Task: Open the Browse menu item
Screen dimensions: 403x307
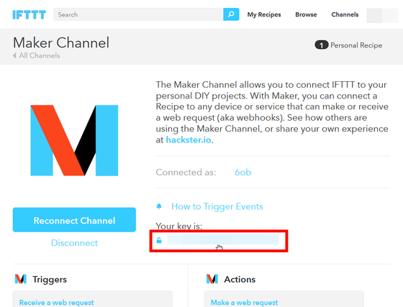Action: pos(306,14)
